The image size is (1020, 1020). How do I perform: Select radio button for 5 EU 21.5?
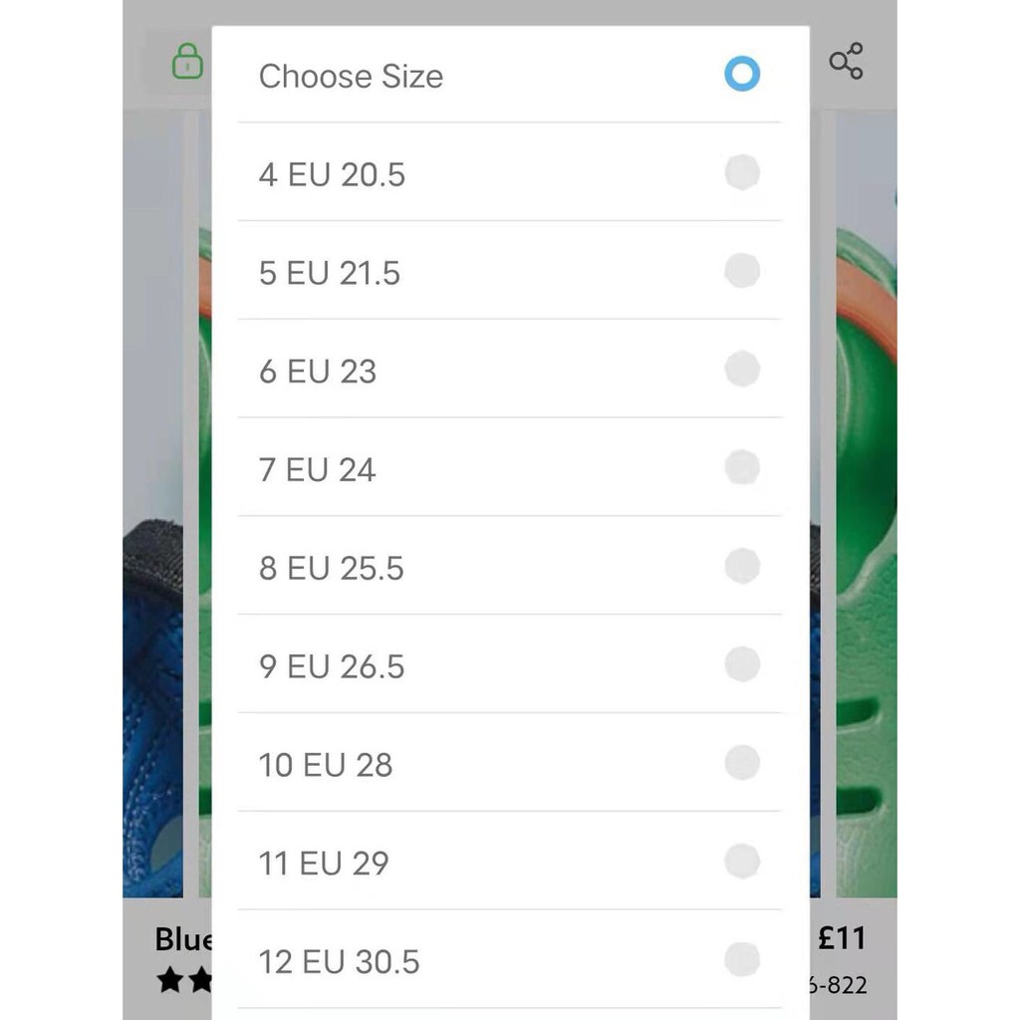(742, 271)
